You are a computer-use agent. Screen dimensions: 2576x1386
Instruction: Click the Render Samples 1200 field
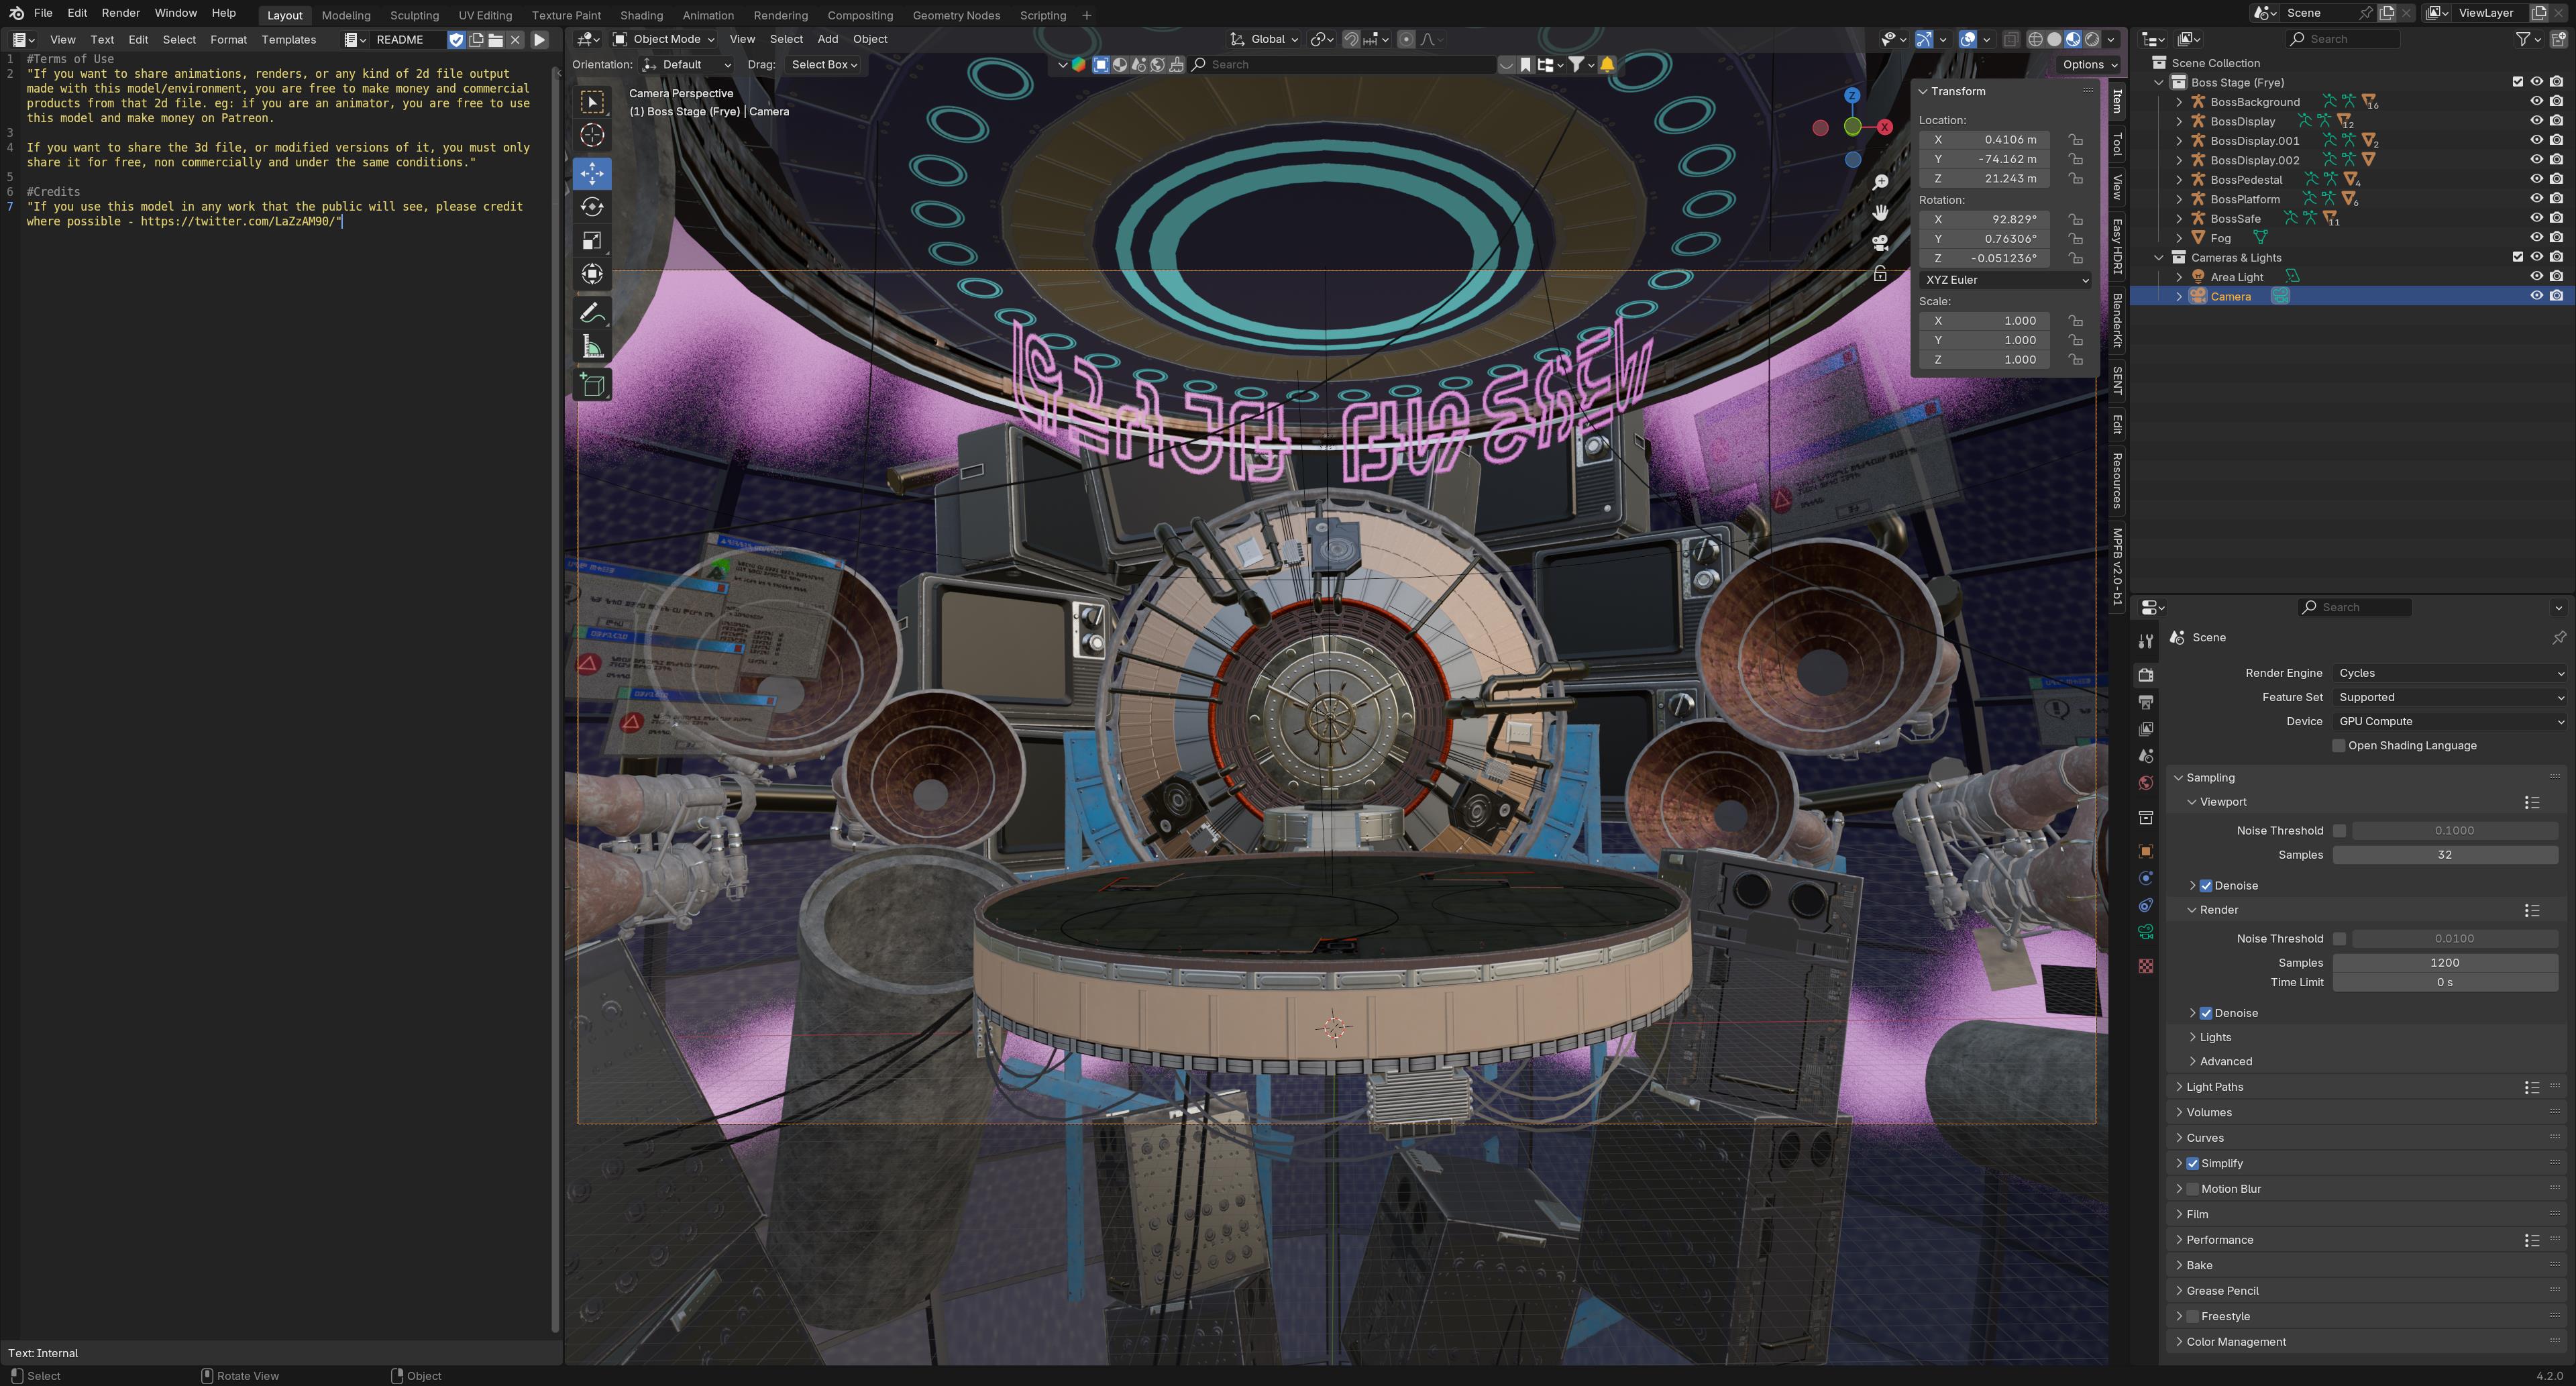(2444, 963)
